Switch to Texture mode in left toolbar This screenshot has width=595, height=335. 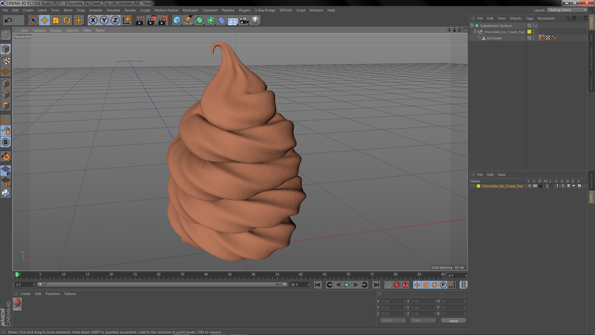point(6,60)
